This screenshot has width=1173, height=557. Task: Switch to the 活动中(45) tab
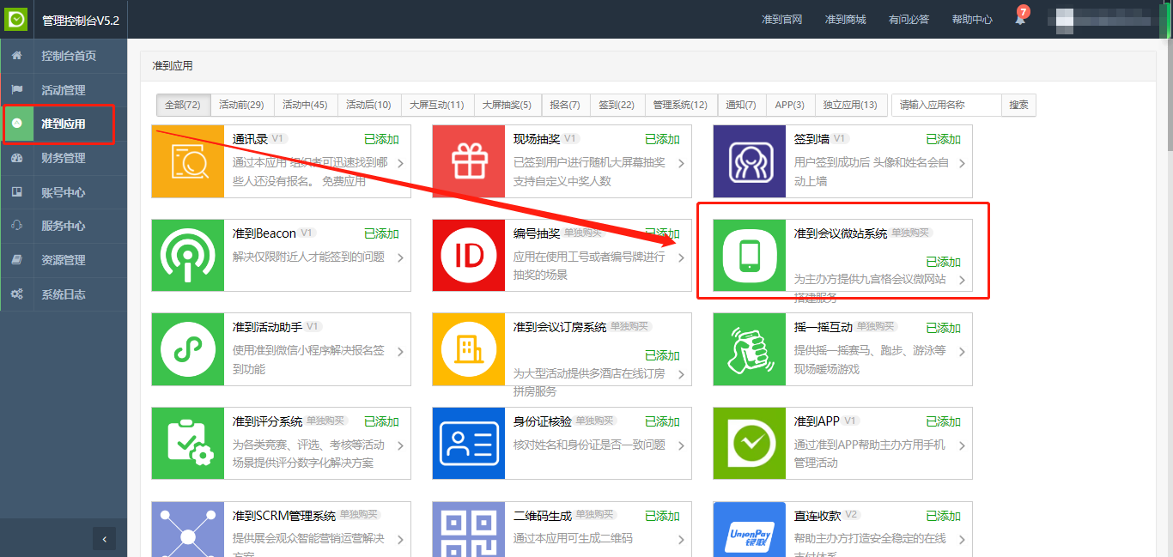coord(305,105)
